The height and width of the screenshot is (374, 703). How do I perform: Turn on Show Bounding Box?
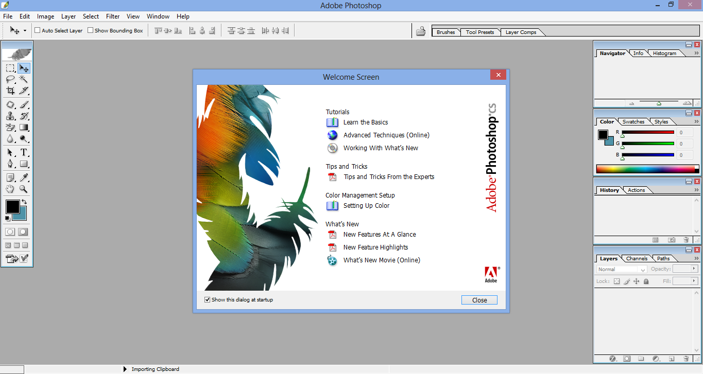click(90, 30)
